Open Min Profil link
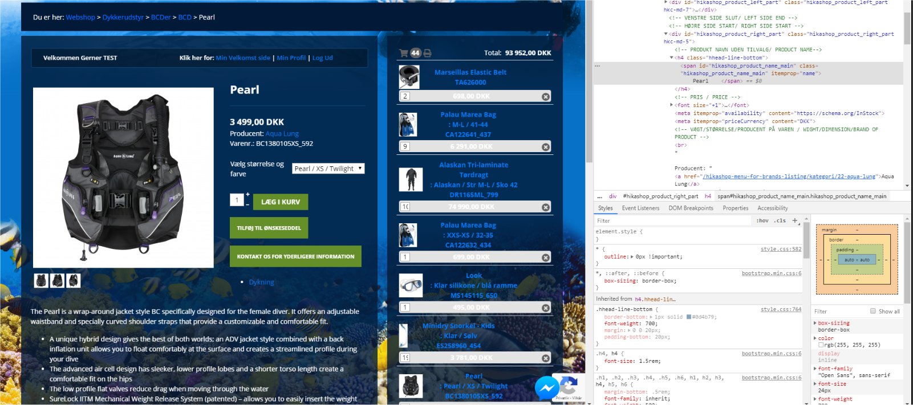The height and width of the screenshot is (405, 913). (291, 58)
